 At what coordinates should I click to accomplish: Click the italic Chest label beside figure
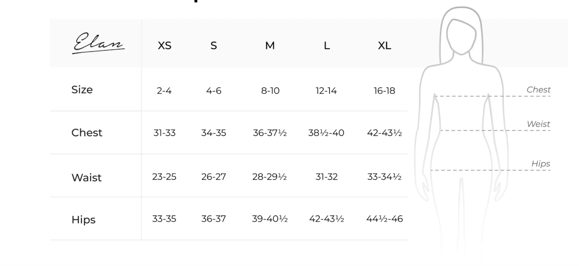[538, 89]
